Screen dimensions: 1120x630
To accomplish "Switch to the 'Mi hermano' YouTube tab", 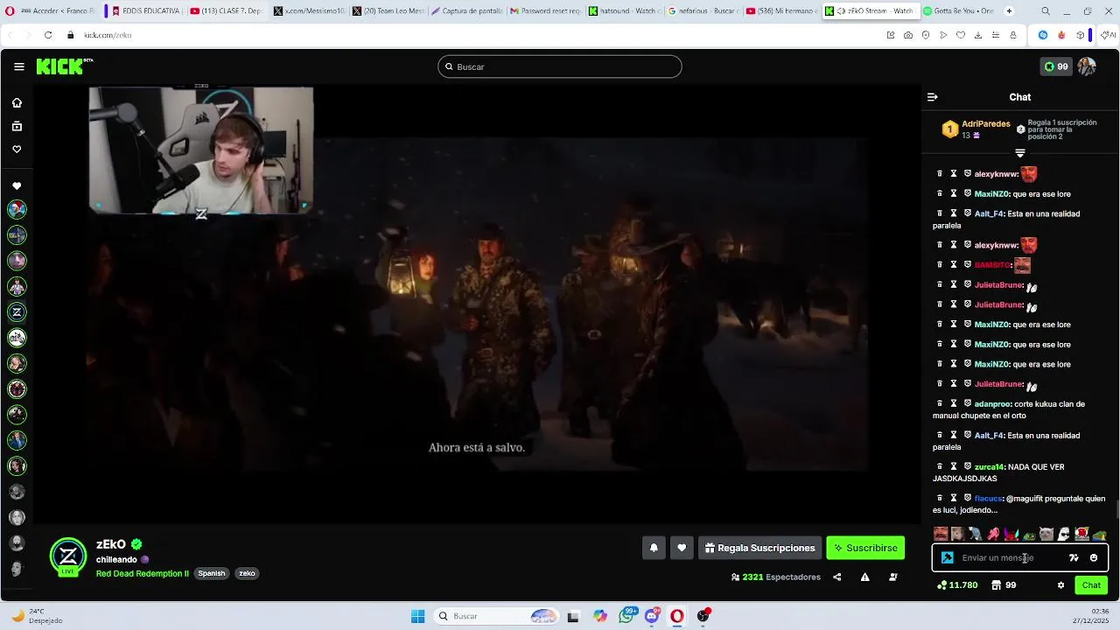I will [x=781, y=11].
